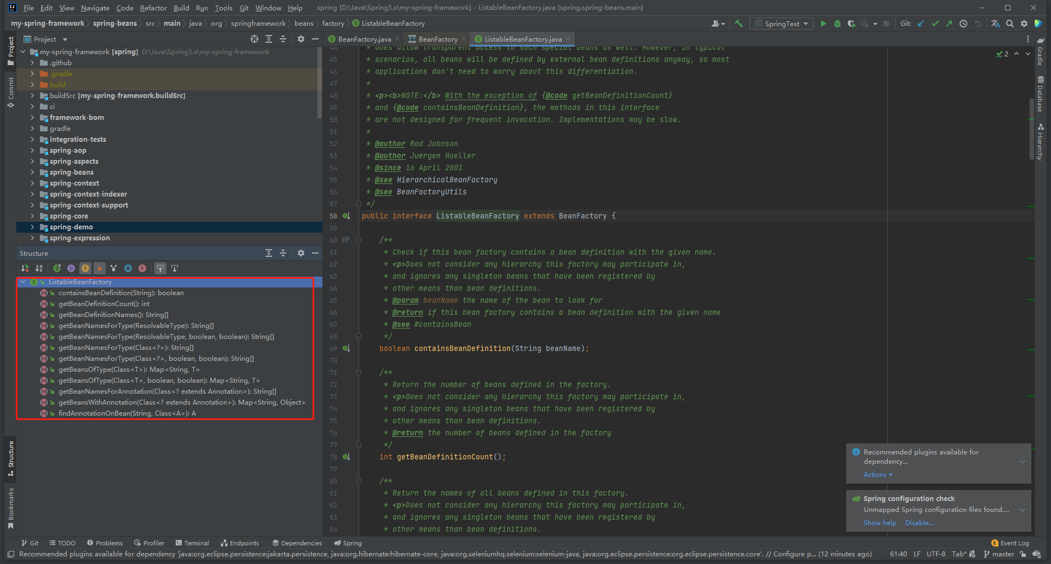Image resolution: width=1051 pixels, height=564 pixels.
Task: Rollback changes with undo arrow icon
Action: pyautogui.click(x=978, y=24)
